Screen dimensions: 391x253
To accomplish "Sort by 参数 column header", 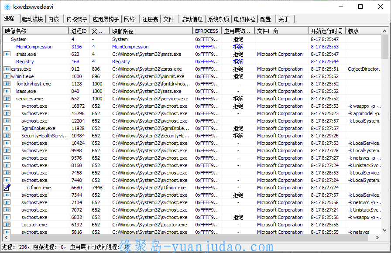I will click(363, 31).
